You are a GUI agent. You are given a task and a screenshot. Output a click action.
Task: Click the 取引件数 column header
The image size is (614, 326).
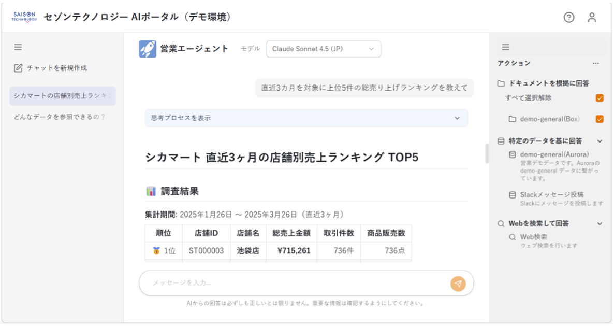coord(339,233)
